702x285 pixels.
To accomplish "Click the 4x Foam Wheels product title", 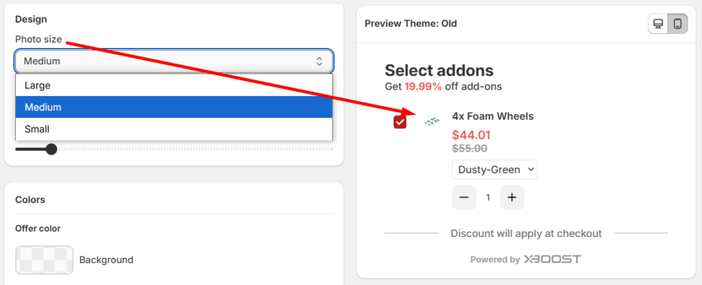I will [x=492, y=116].
